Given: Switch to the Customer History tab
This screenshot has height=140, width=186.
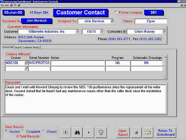Looking at the screenshot, I should [31, 47].
